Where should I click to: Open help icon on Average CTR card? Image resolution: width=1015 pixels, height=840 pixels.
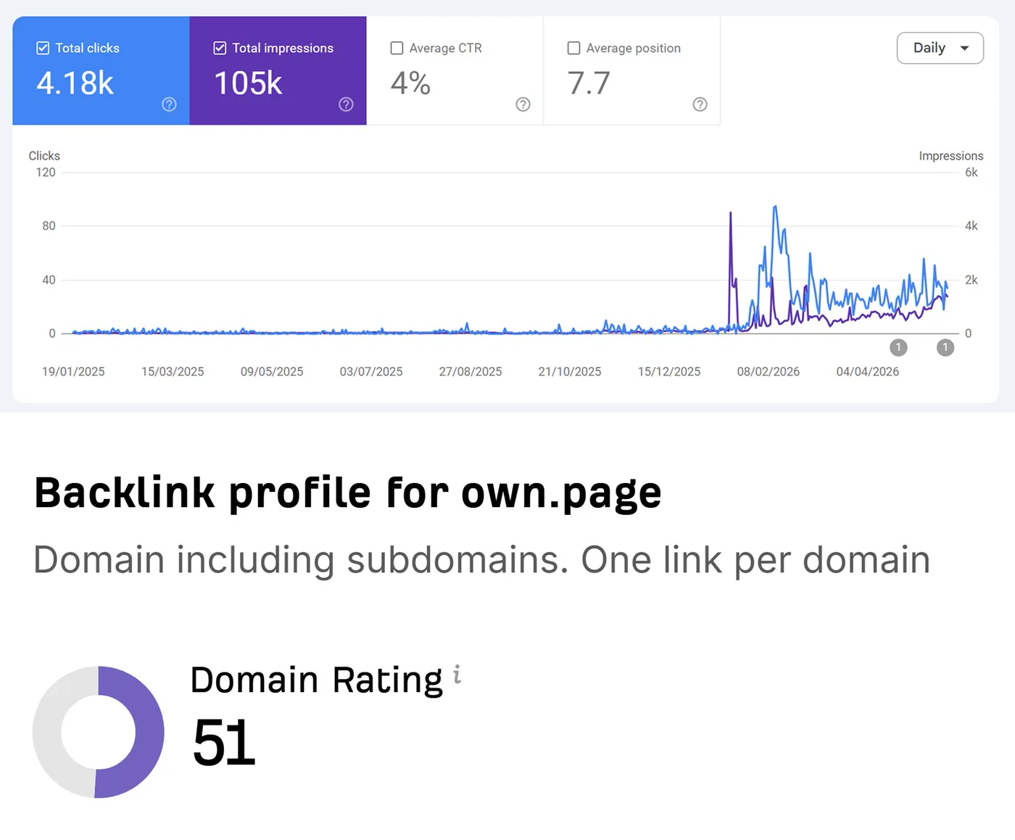523,104
